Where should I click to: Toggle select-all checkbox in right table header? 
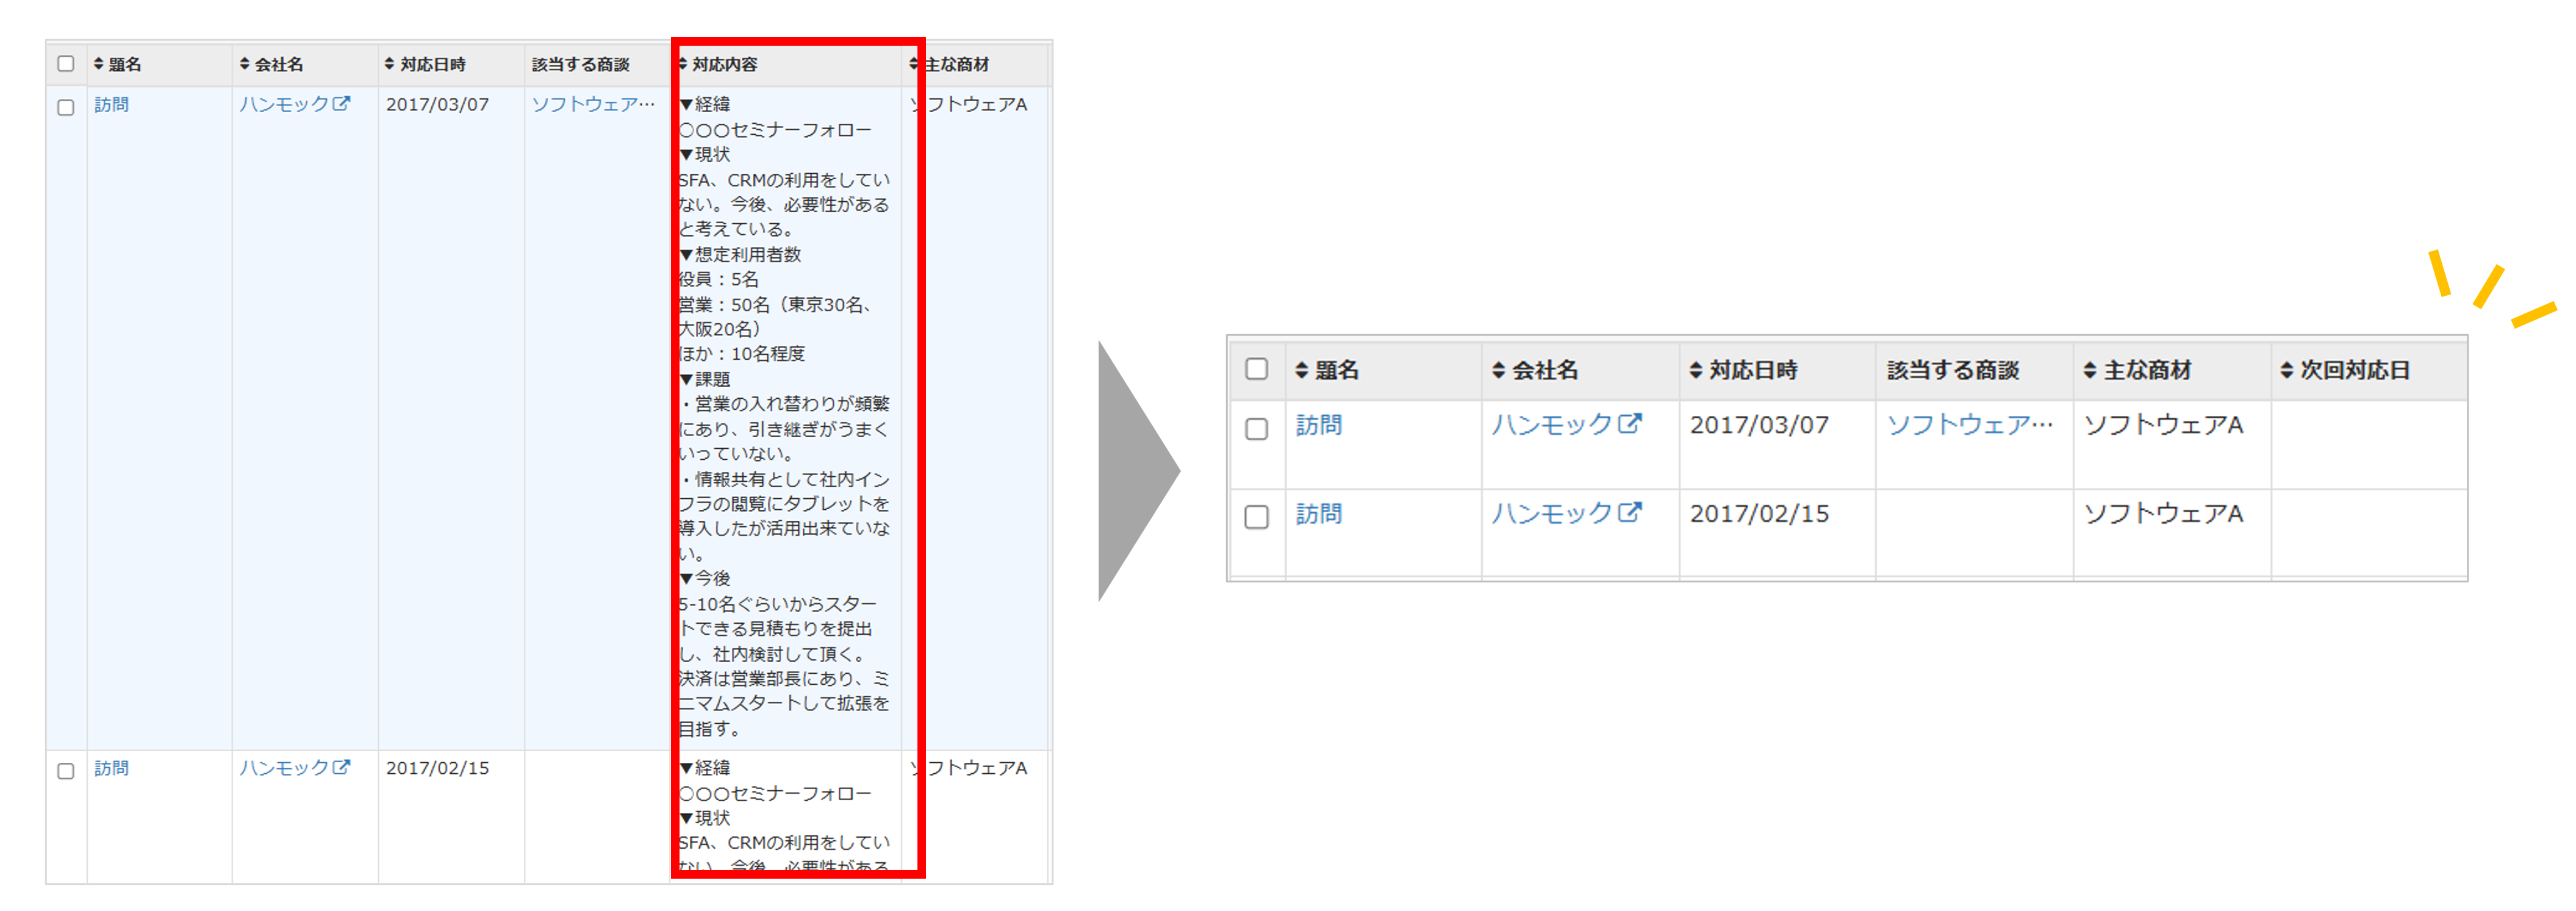pyautogui.click(x=1256, y=369)
